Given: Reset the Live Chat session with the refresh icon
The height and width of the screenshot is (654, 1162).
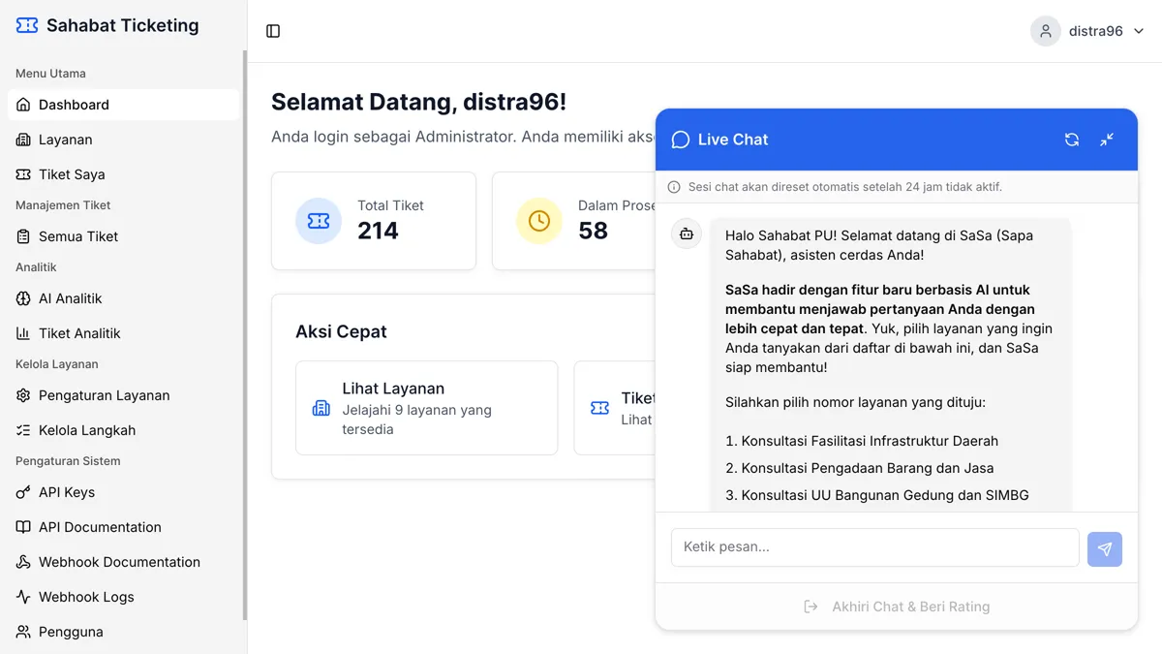Looking at the screenshot, I should [1072, 140].
